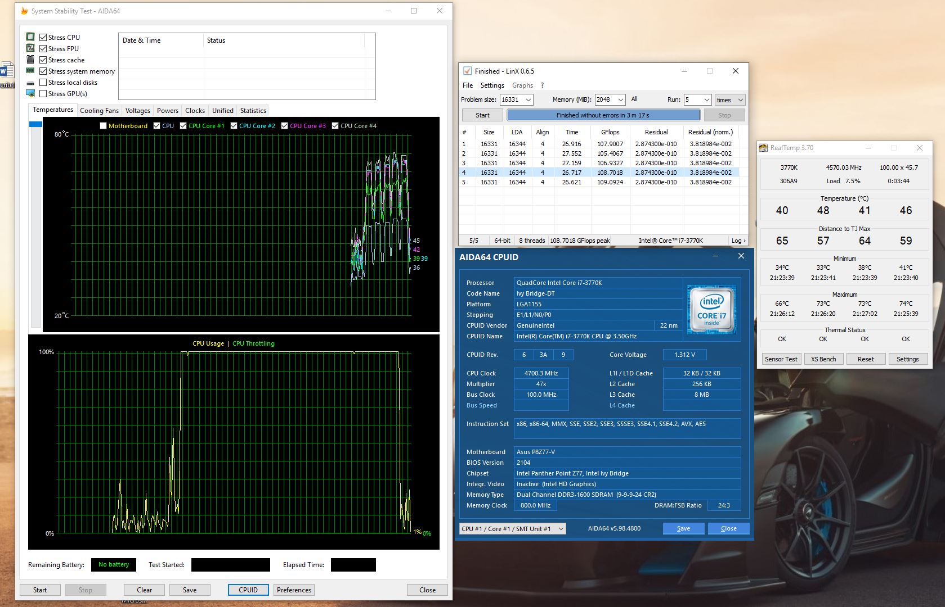Close the RealTemp 3.70 window
945x607 pixels.
pyautogui.click(x=920, y=148)
